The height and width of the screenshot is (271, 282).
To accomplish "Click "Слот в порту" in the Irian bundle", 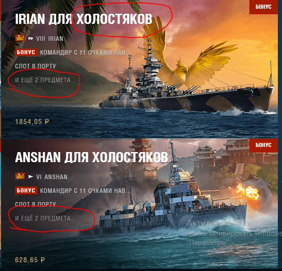I will (x=35, y=66).
